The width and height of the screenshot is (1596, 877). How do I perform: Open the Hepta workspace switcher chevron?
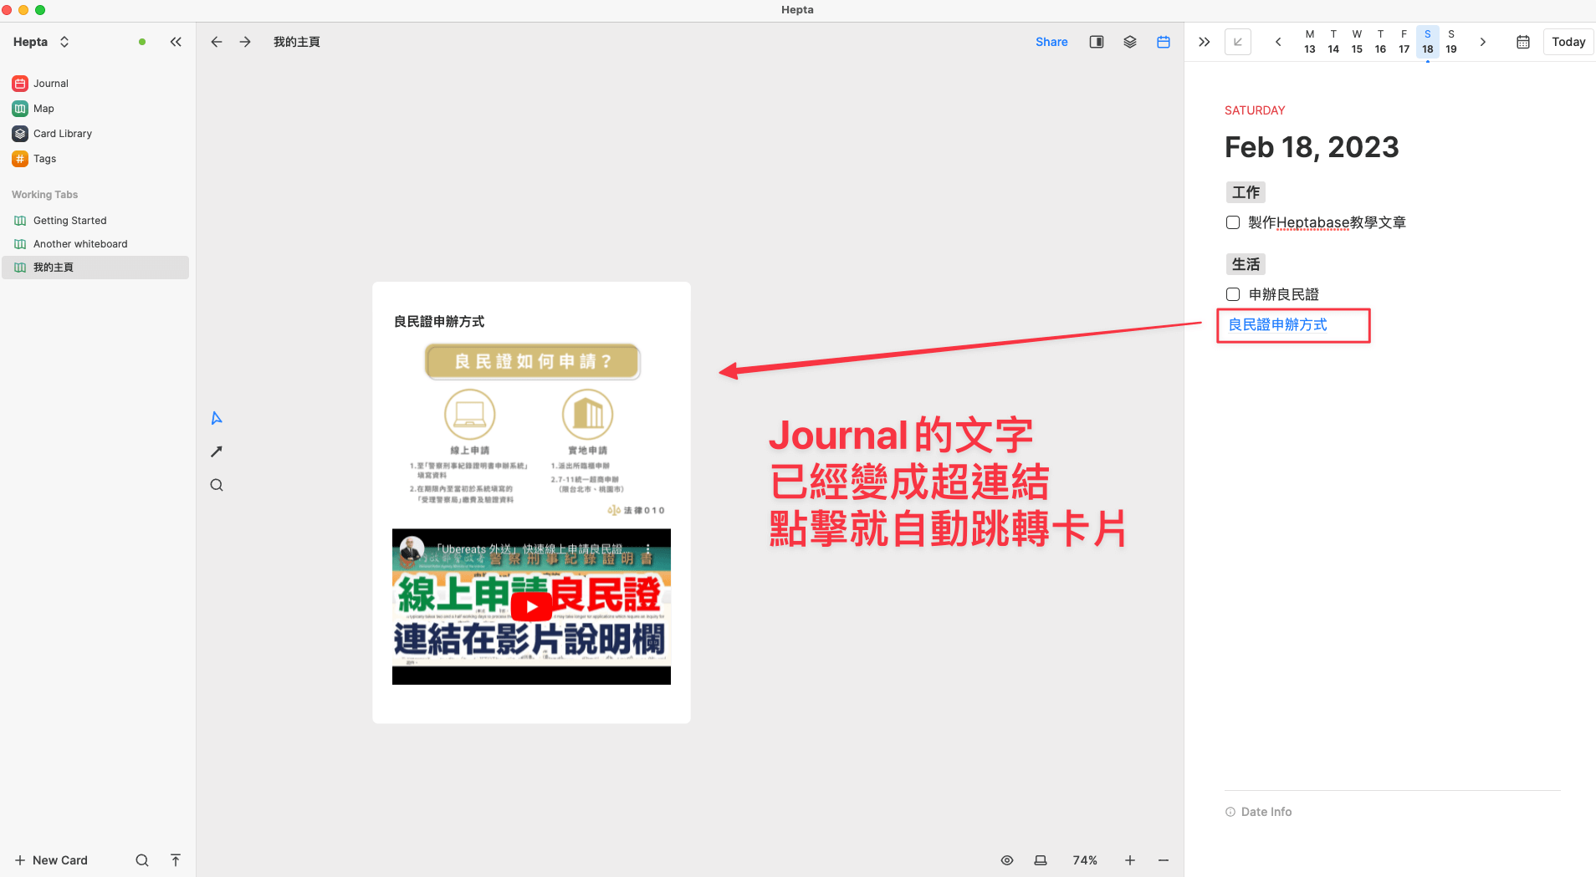point(64,41)
